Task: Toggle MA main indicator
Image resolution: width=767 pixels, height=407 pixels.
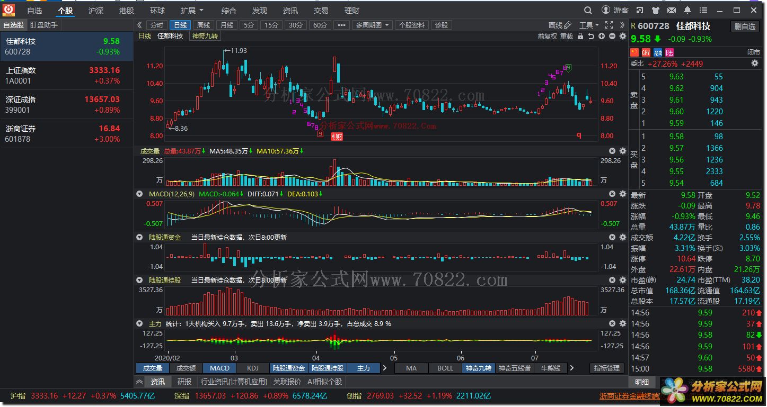Action: pos(411,368)
